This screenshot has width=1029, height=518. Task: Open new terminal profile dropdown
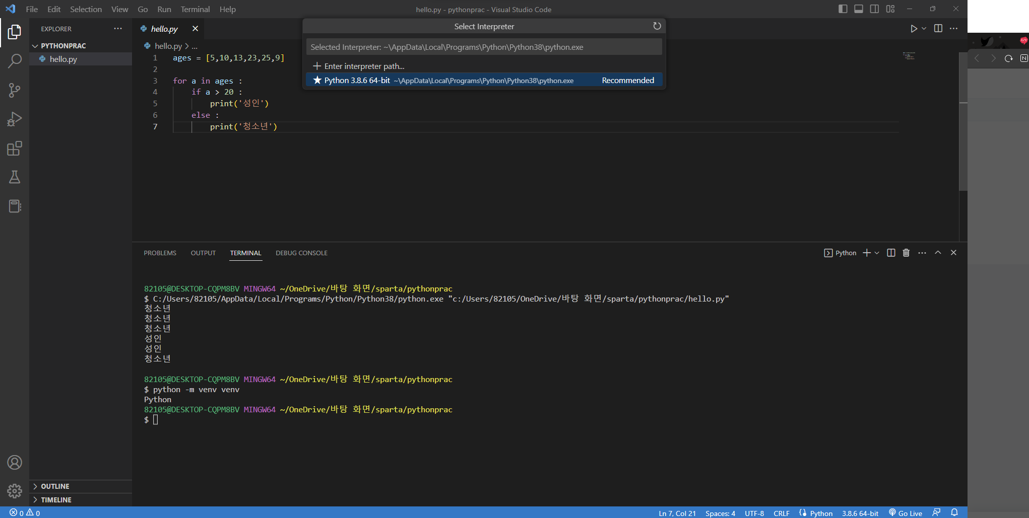point(877,253)
